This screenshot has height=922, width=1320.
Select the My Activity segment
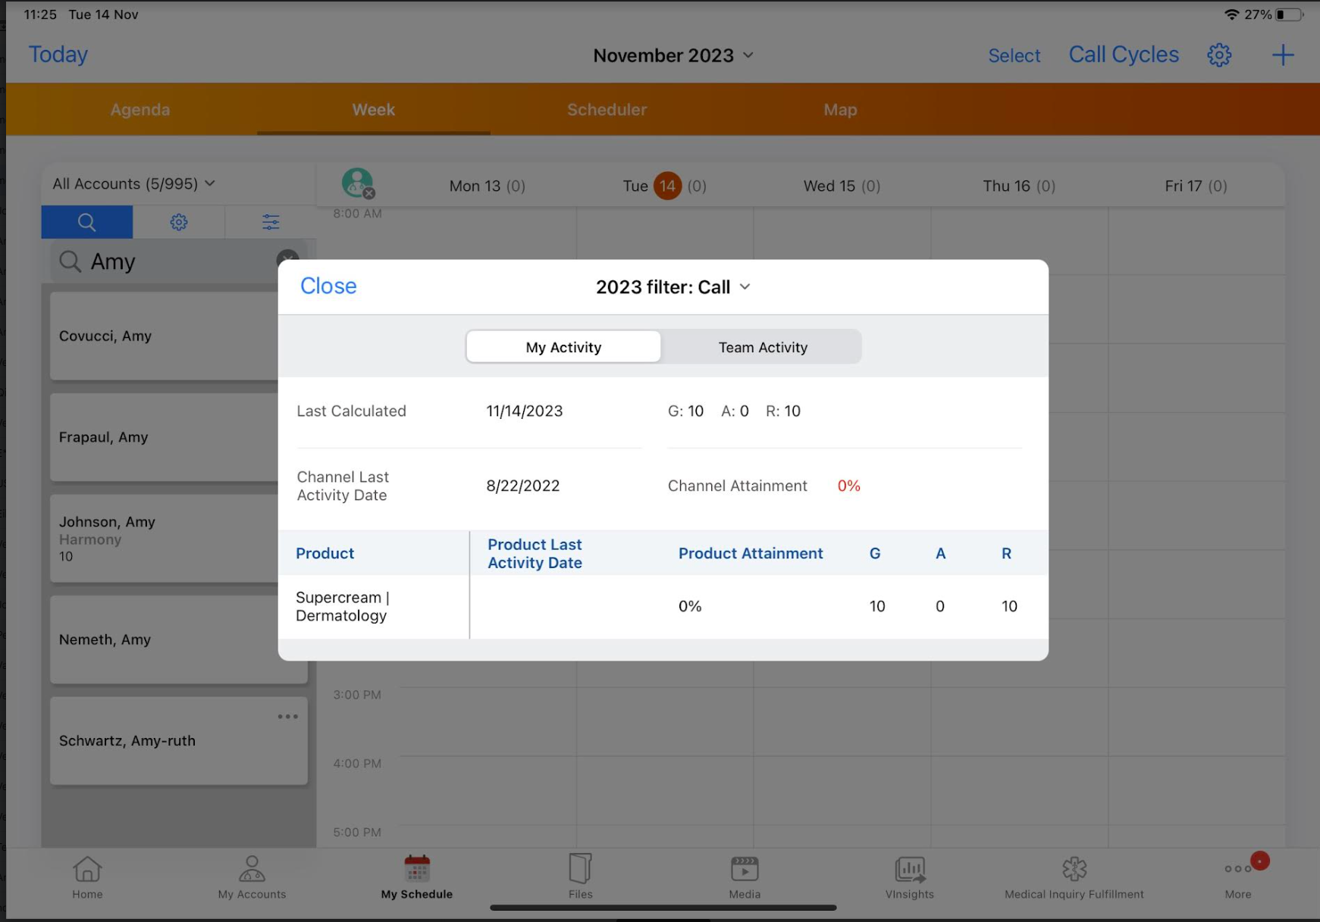(x=563, y=347)
